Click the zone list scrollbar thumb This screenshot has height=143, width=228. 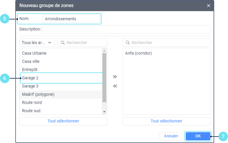[x=104, y=78]
